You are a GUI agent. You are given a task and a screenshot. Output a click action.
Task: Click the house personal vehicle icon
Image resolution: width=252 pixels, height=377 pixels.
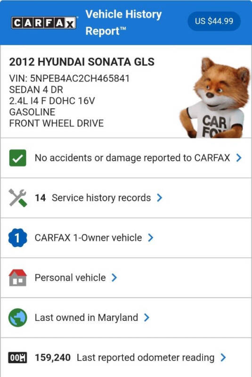tap(17, 278)
